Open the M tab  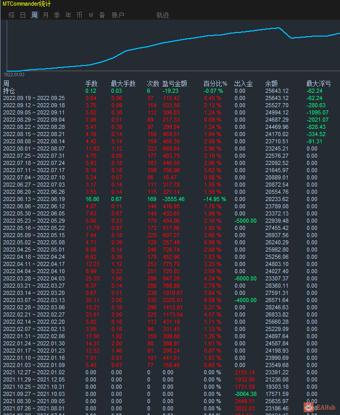[x=91, y=15]
